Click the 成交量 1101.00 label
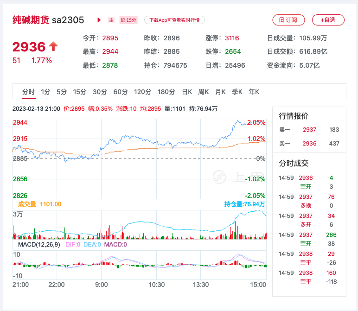Viewport: 358px width, 311px height. click(x=40, y=204)
